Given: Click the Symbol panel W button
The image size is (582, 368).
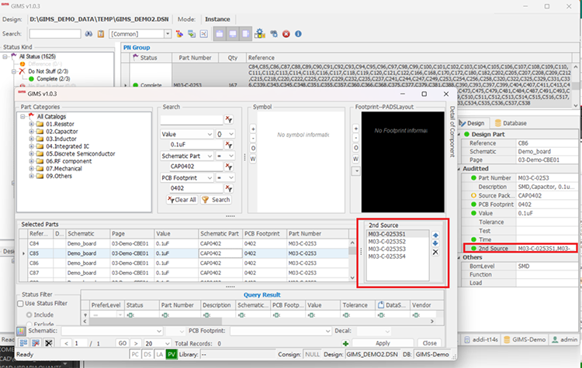Looking at the screenshot, I should (x=253, y=159).
